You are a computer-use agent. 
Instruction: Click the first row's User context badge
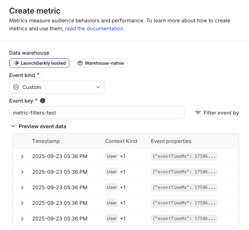pos(112,156)
